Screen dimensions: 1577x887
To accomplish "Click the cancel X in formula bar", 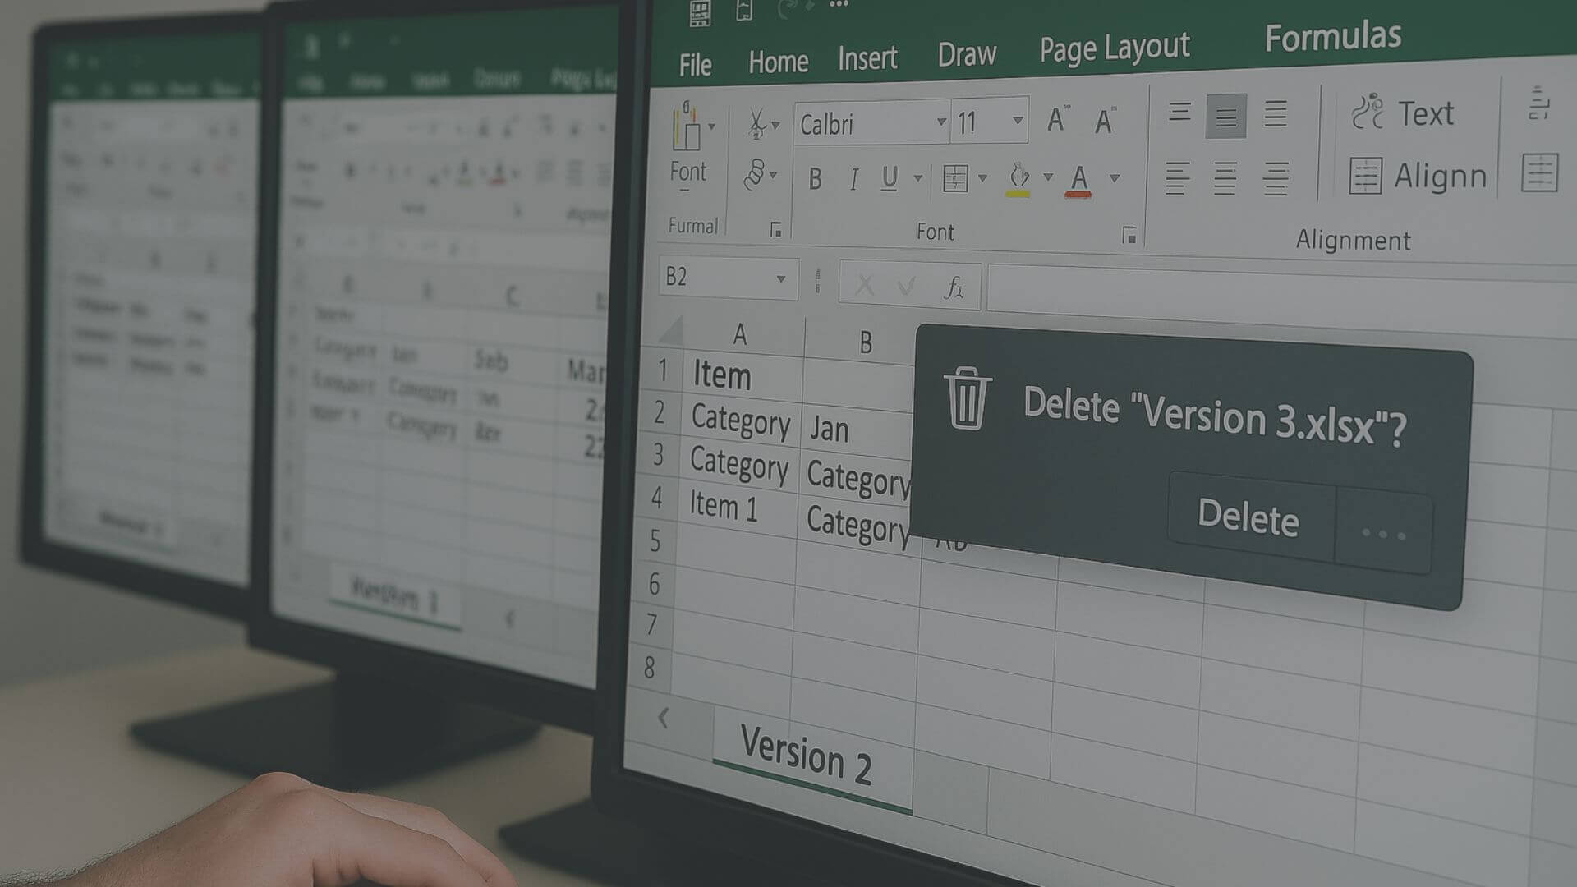I will (864, 286).
